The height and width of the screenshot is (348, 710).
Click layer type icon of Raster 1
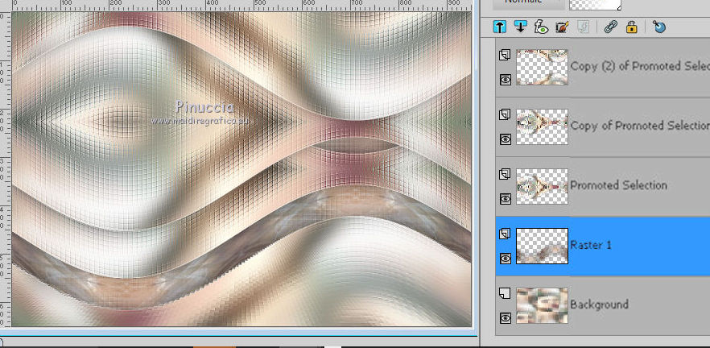[x=505, y=234]
